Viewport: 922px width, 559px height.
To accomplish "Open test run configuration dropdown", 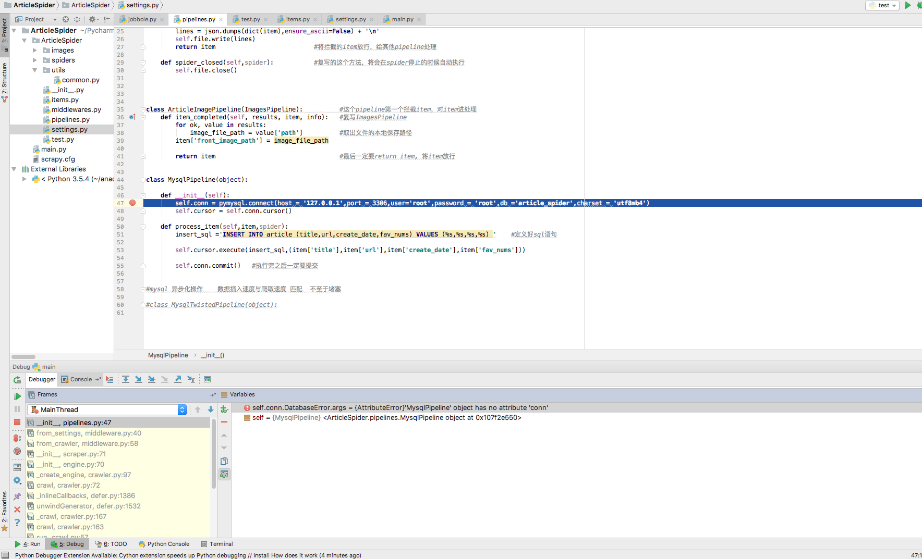I will point(882,5).
